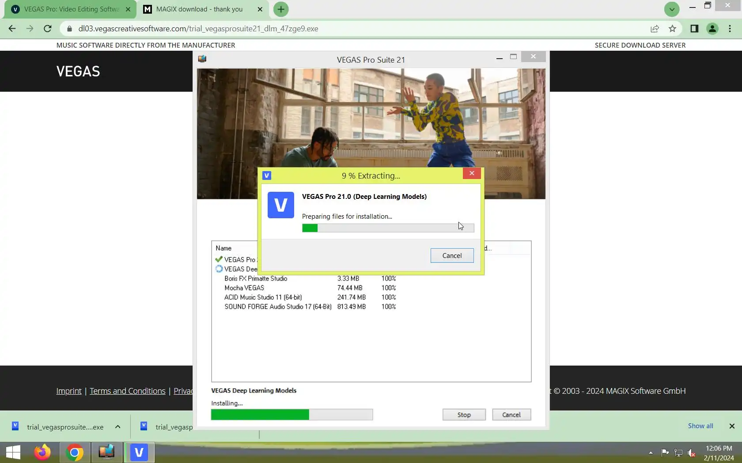Bookmark this page with star icon
742x463 pixels.
[672, 29]
